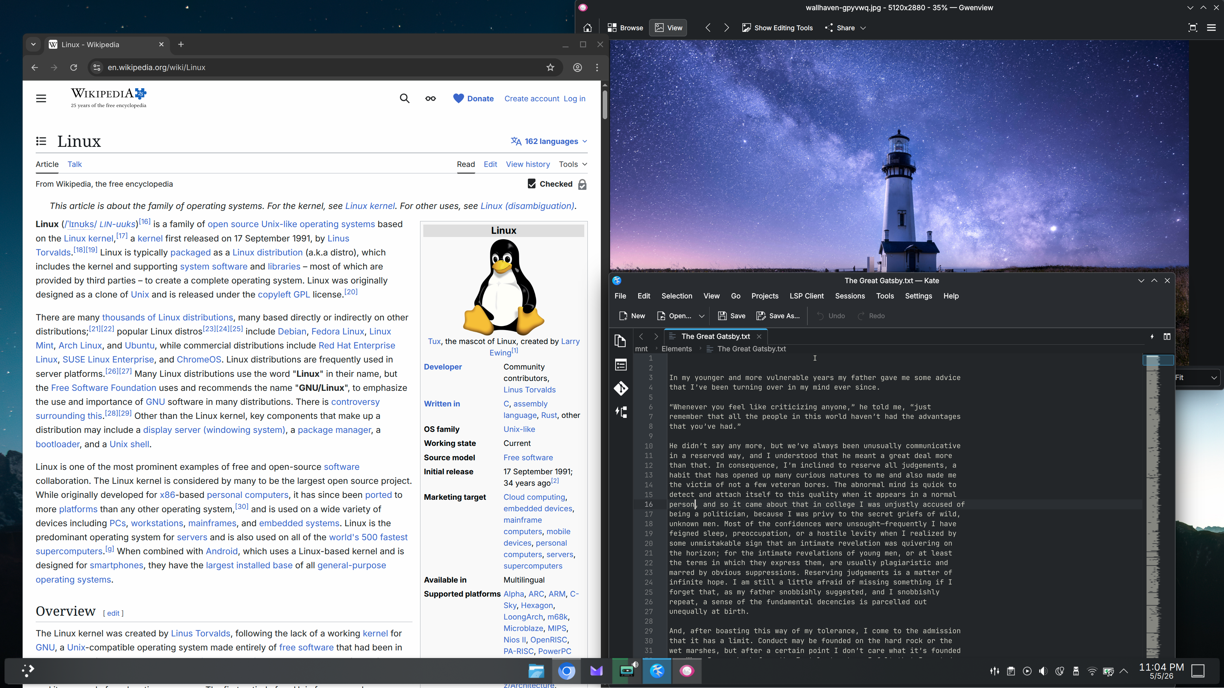
Task: Open Kate's Documents sidebar panel
Action: 621,341
